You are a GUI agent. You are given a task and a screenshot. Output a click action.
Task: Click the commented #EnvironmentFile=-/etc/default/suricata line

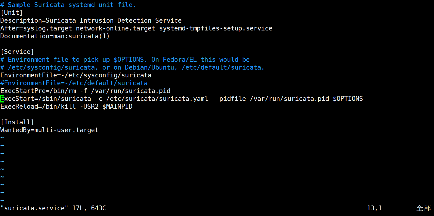pyautogui.click(x=74, y=83)
